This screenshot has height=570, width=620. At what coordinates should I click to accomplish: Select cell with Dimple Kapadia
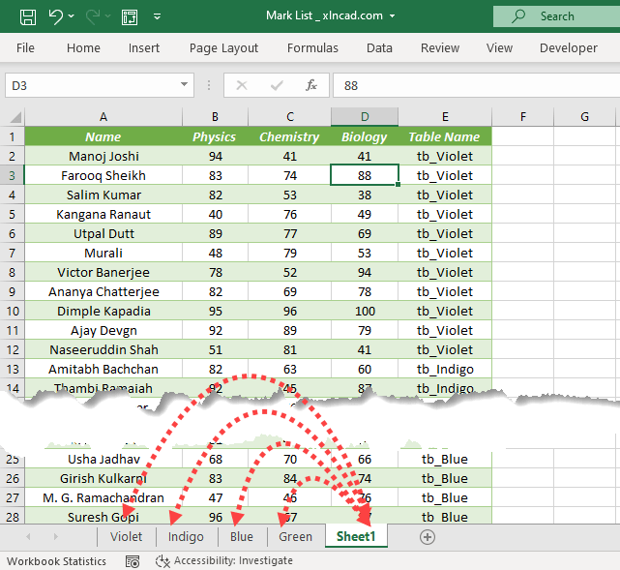coord(103,311)
